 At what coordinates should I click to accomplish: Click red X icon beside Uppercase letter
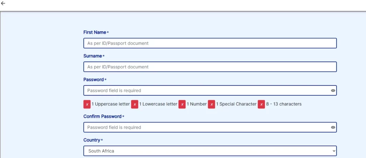[x=87, y=104]
